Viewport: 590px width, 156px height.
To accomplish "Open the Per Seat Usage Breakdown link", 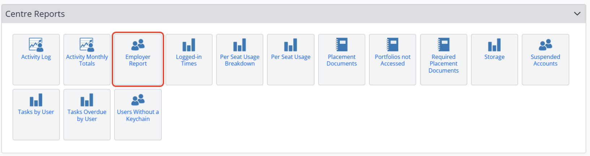I will [x=240, y=60].
